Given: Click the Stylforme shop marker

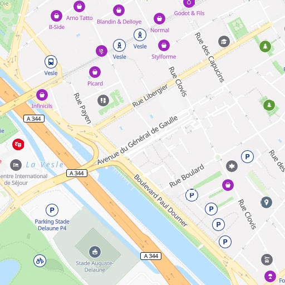Looking at the screenshot, I should [x=164, y=45].
